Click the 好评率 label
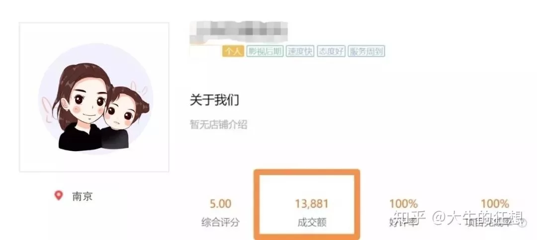 (403, 223)
